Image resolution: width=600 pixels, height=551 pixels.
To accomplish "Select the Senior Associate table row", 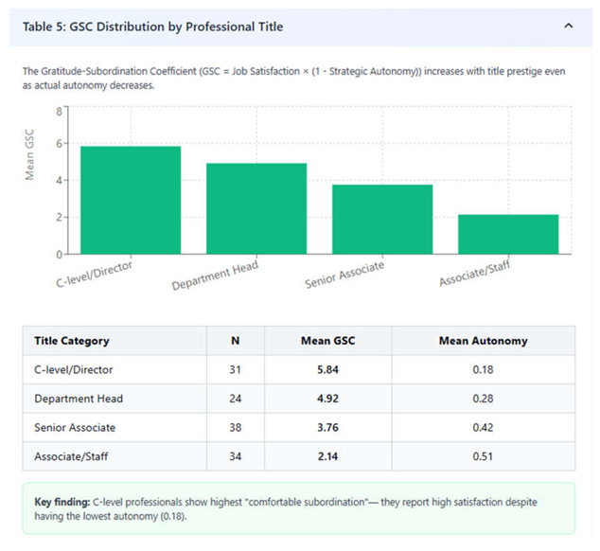I will [x=299, y=427].
